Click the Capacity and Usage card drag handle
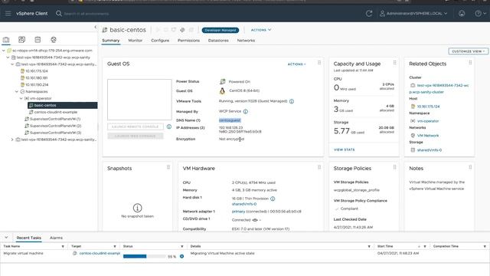 point(394,63)
